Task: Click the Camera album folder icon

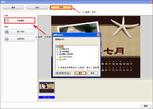Action: click(x=60, y=57)
